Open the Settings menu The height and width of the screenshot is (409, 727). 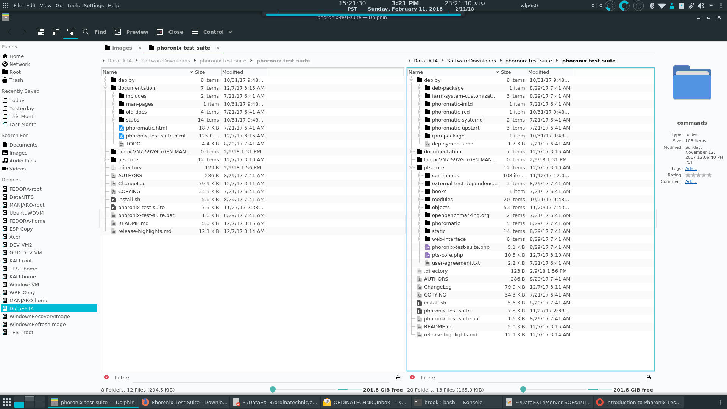(x=94, y=5)
